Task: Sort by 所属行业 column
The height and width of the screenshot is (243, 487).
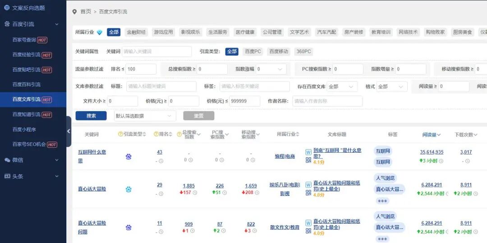Action: click(x=288, y=134)
